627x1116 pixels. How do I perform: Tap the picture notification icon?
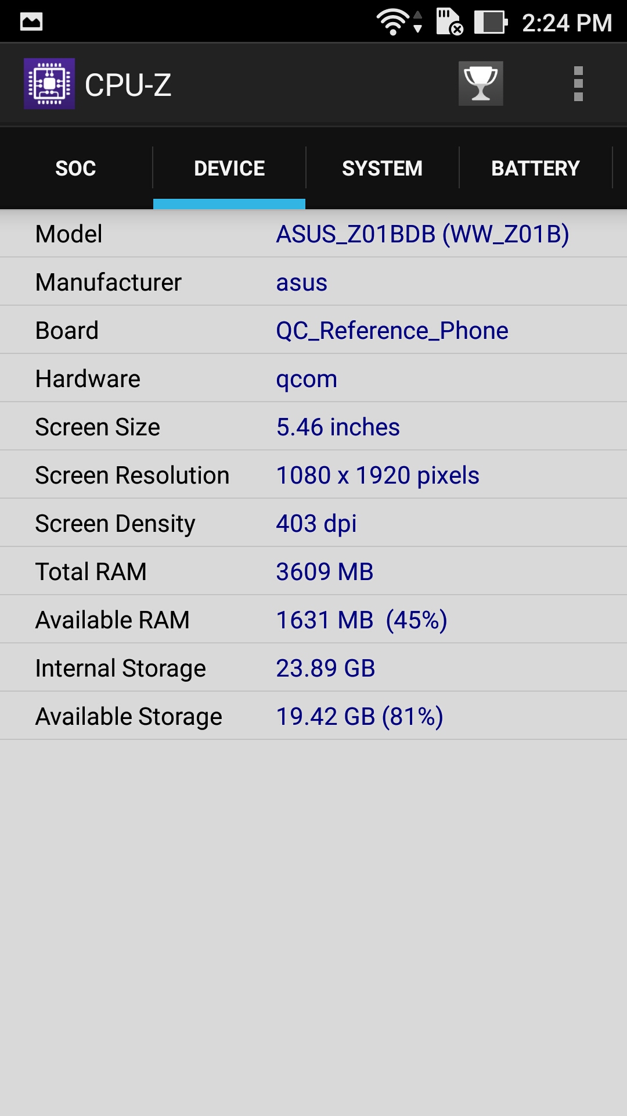pyautogui.click(x=31, y=22)
